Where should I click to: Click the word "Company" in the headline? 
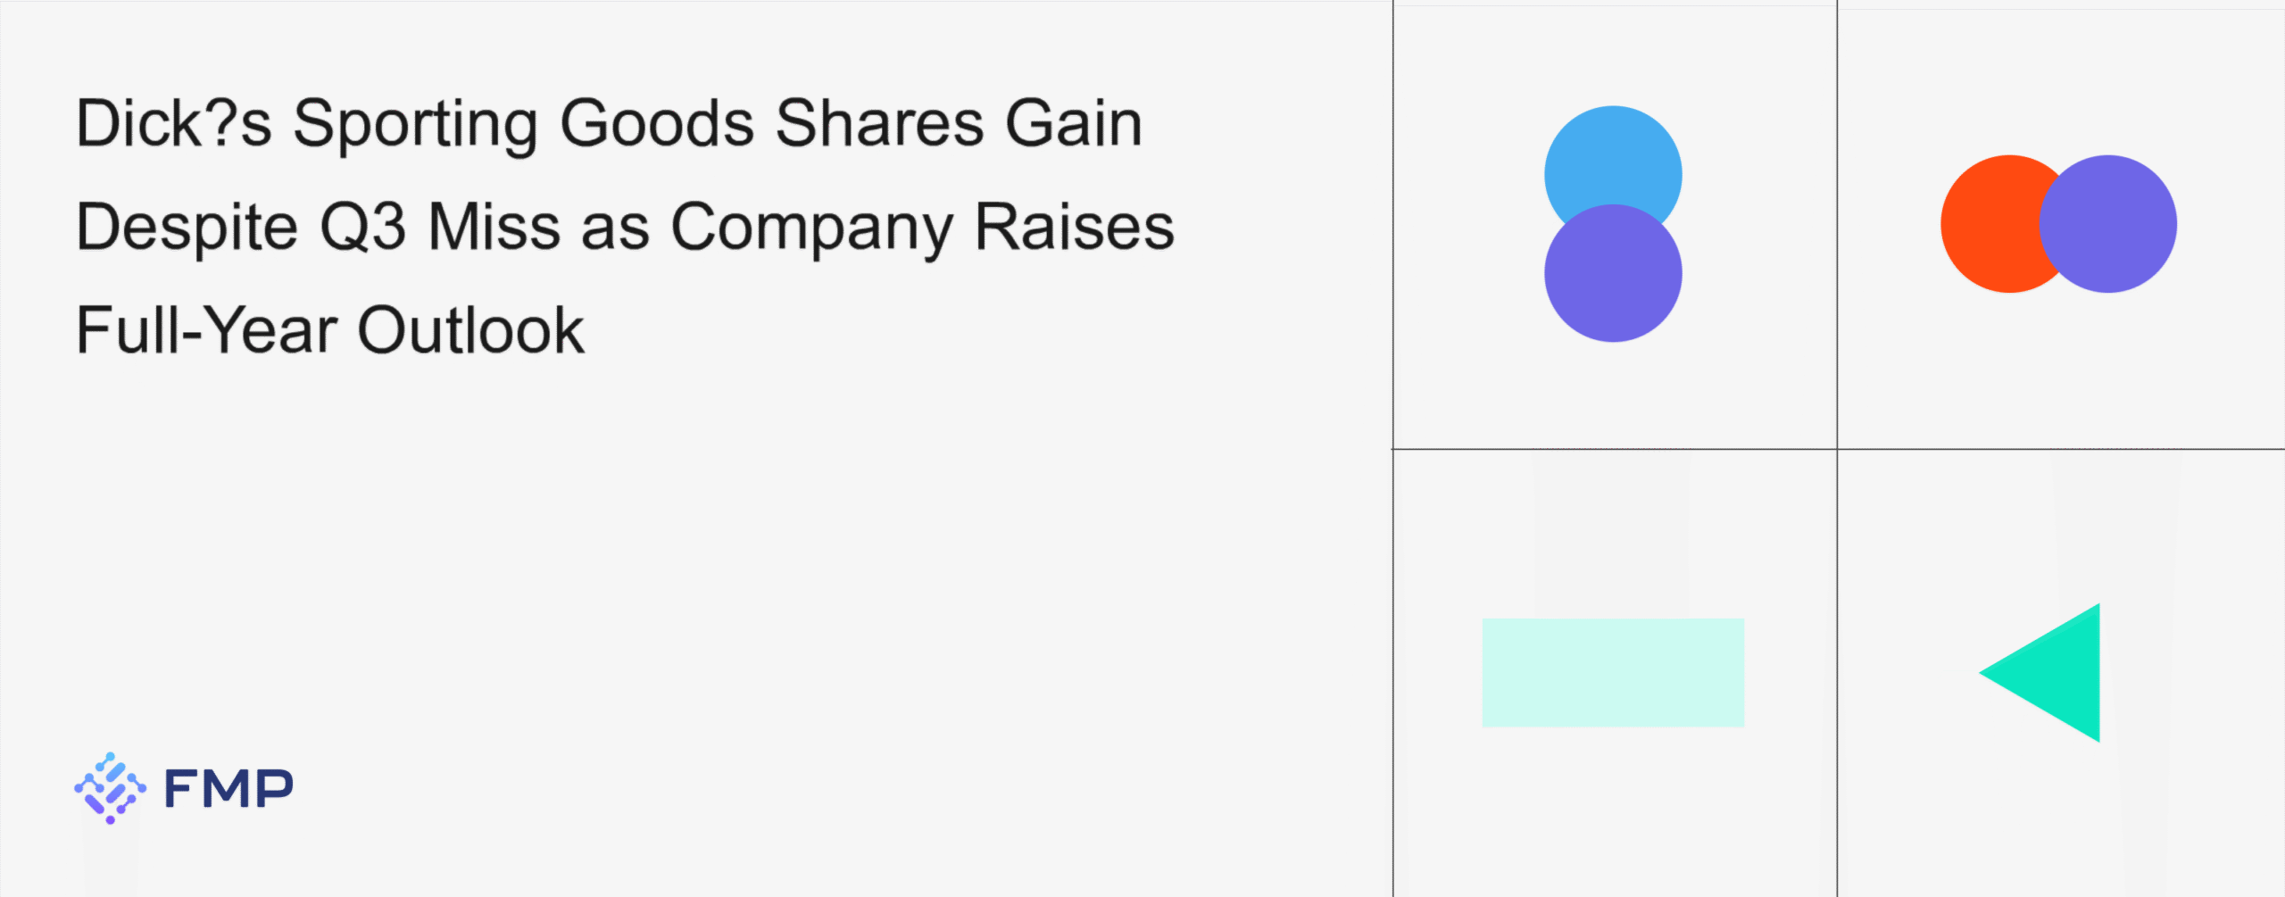point(811,227)
